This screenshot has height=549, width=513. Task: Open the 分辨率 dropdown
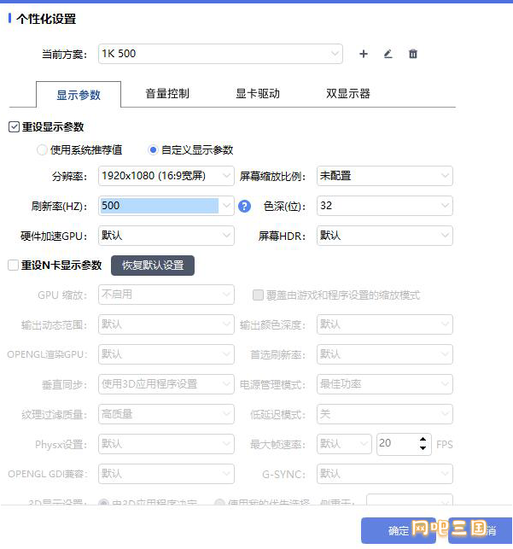(166, 176)
